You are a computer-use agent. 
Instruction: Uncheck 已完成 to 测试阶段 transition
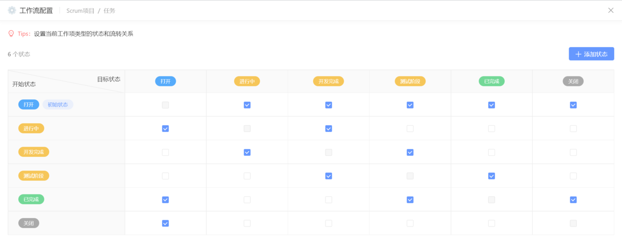coord(410,200)
